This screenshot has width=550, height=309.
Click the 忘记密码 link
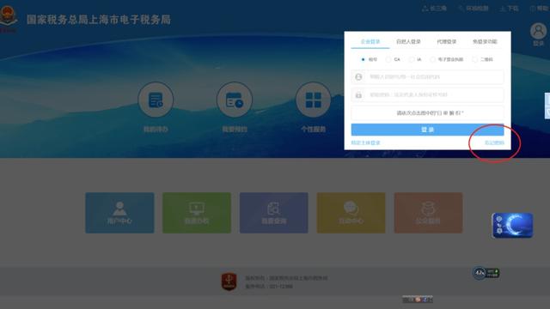pyautogui.click(x=494, y=142)
